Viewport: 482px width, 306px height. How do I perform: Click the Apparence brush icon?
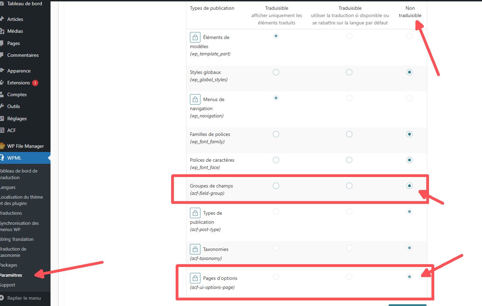click(2, 71)
